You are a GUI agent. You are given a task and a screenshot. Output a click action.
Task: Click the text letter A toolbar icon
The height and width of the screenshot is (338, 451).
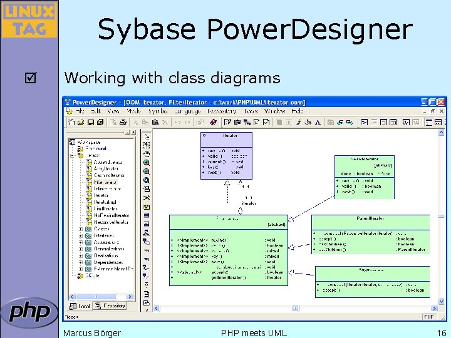tap(318, 123)
